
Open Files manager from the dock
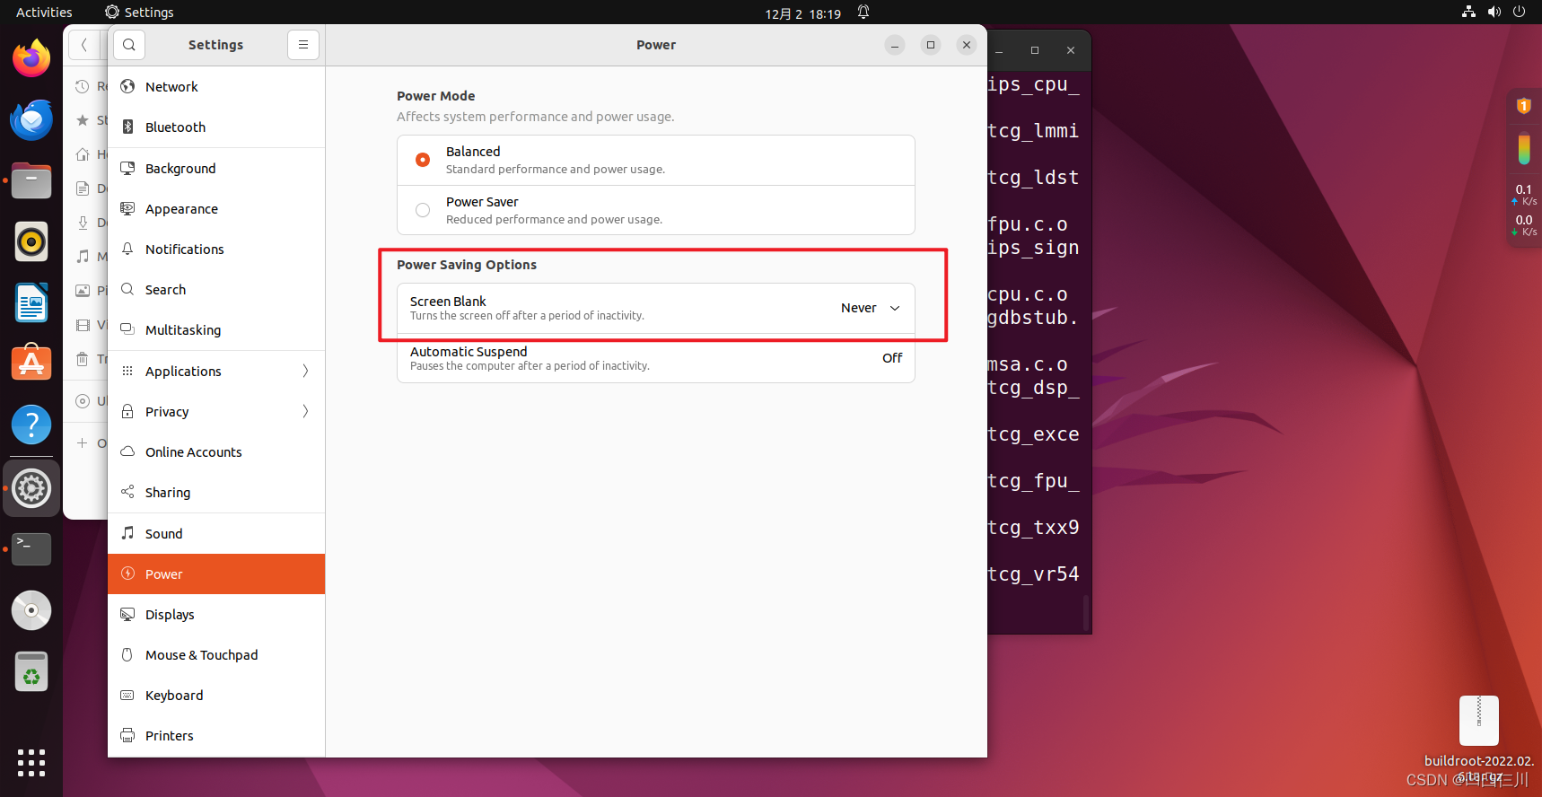tap(31, 180)
